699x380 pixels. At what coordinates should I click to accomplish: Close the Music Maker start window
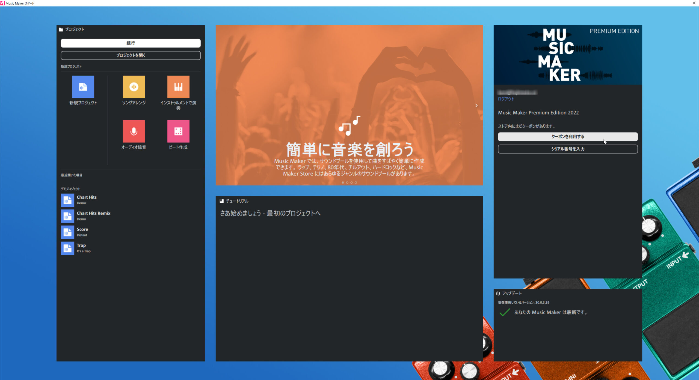pyautogui.click(x=694, y=3)
